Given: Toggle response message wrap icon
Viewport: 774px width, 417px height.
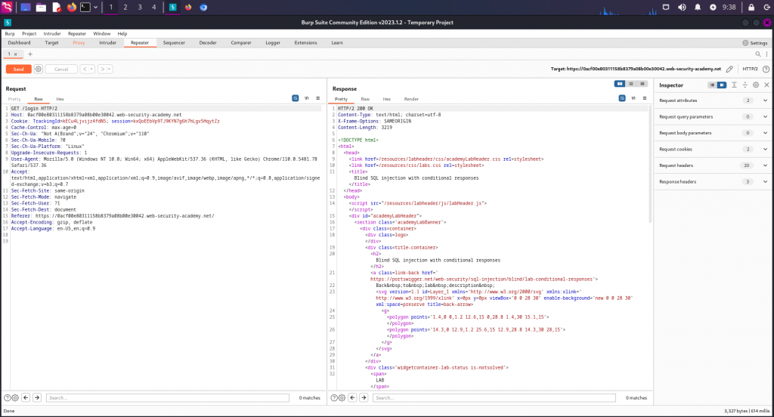Looking at the screenshot, I should [x=622, y=98].
